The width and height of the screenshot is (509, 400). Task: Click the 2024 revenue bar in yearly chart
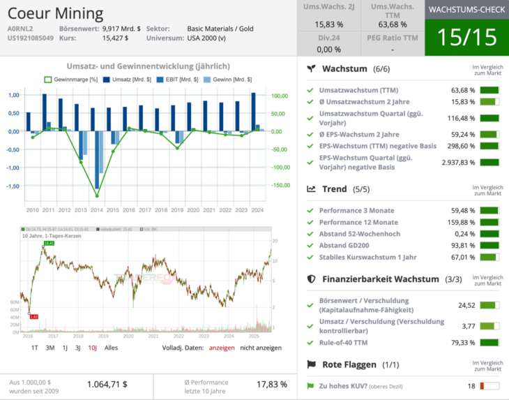point(254,112)
